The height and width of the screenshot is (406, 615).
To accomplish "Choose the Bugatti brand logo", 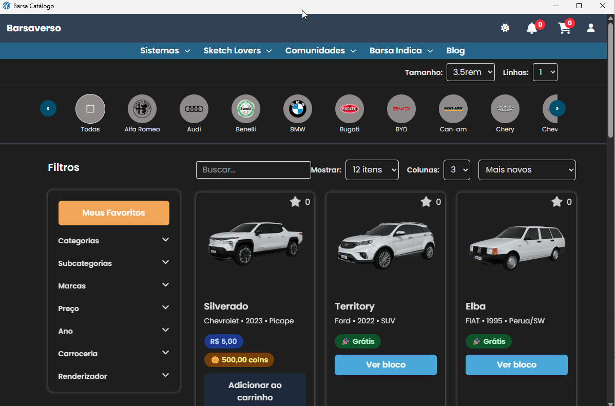I will click(x=350, y=109).
